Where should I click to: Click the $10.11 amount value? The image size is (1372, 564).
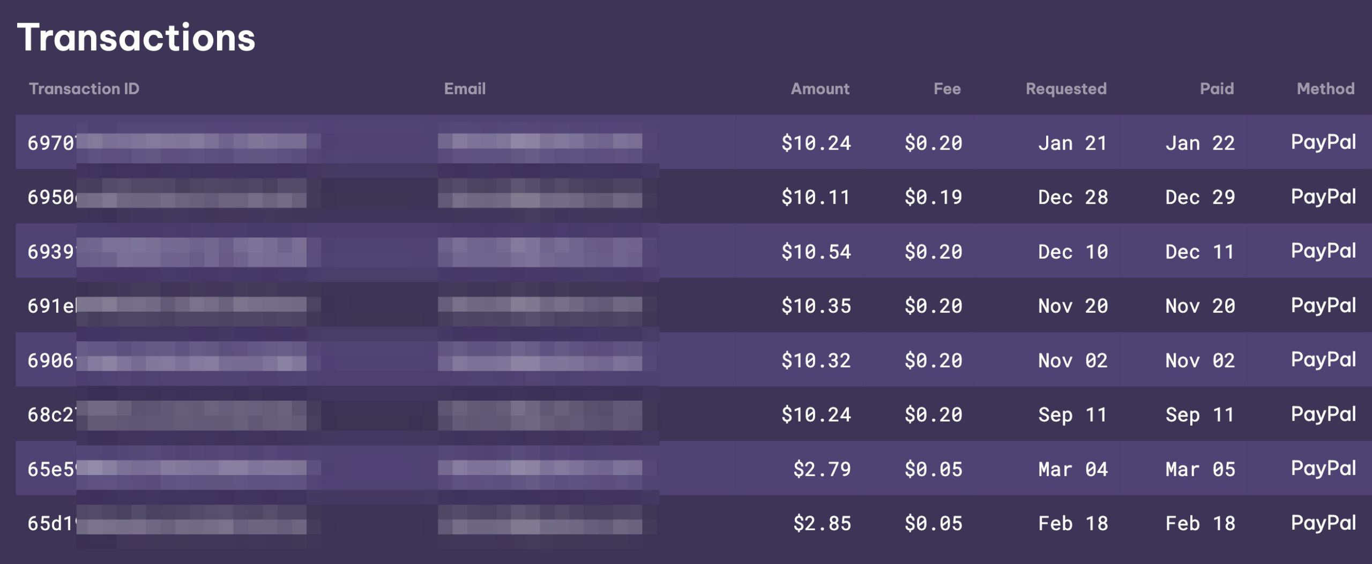pyautogui.click(x=816, y=198)
